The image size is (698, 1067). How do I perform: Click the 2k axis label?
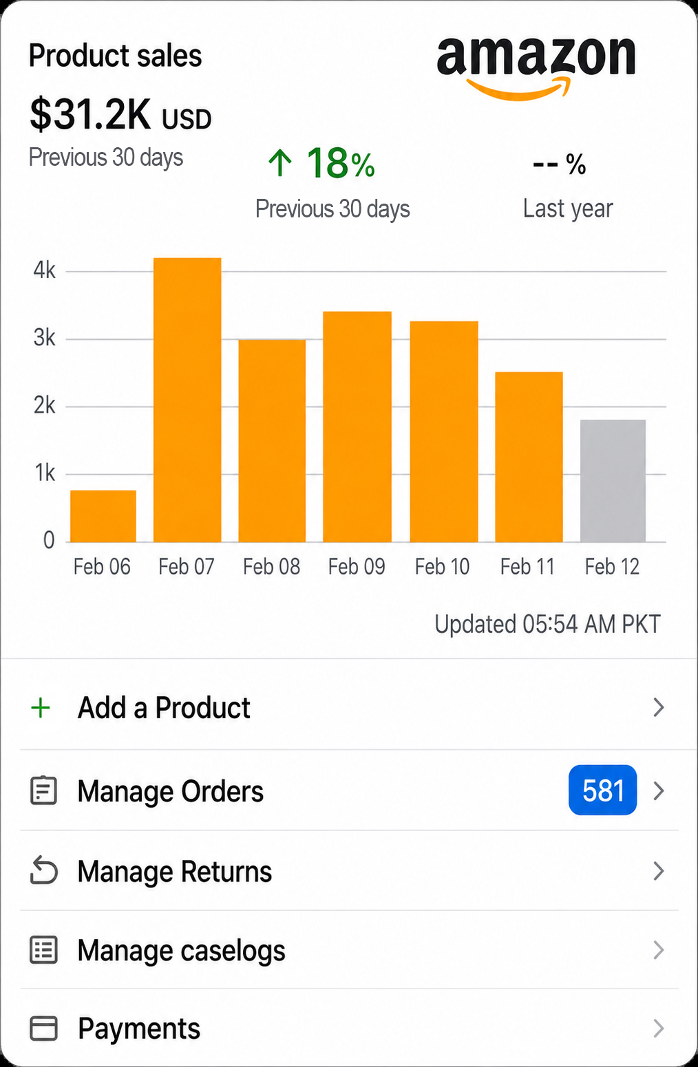point(45,405)
